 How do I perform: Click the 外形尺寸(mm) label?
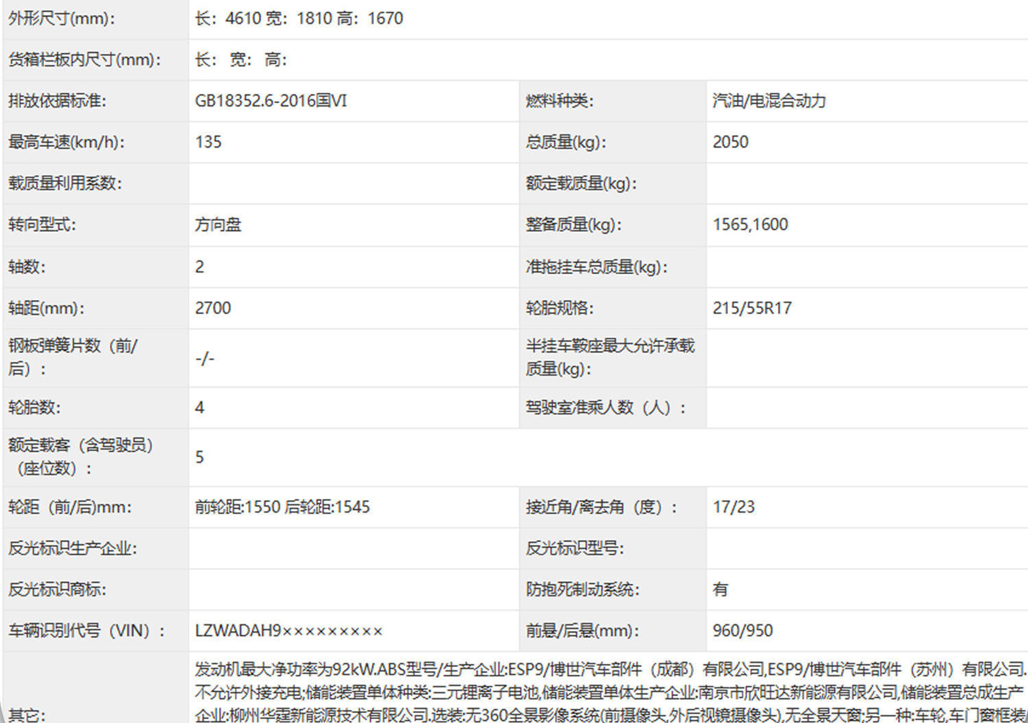click(x=62, y=18)
